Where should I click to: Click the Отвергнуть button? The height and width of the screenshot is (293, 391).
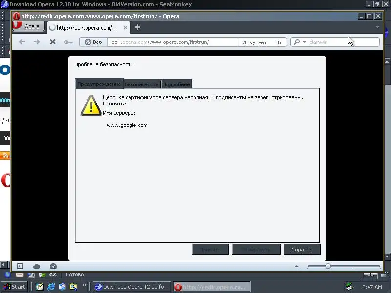(256, 250)
